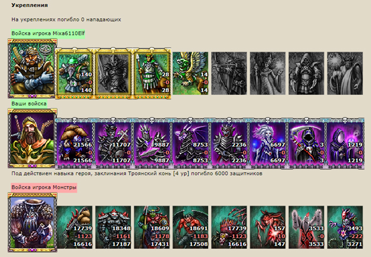This screenshot has width=371, height=257.
Task: Click the Ваши войска label
Action: (x=29, y=104)
